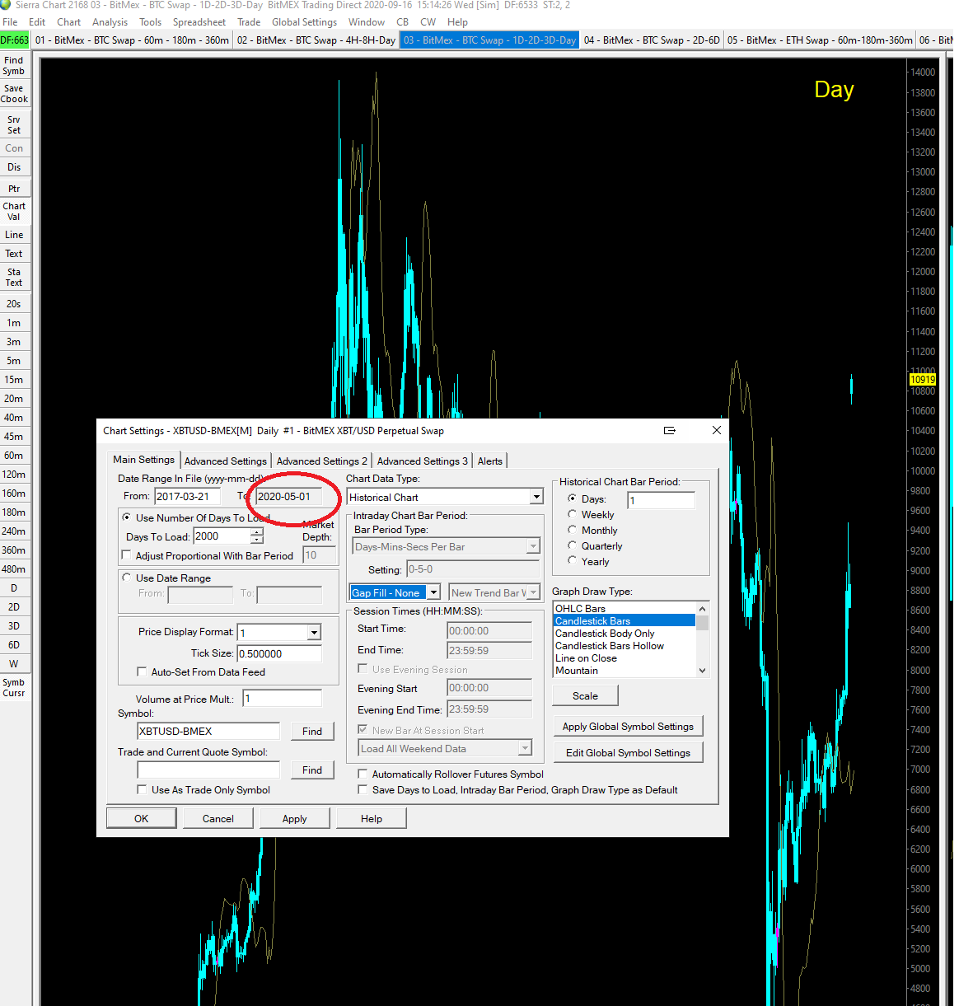The width and height of the screenshot is (973, 1006).
Task: Switch chart to D daily timeframe
Action: pyautogui.click(x=14, y=588)
